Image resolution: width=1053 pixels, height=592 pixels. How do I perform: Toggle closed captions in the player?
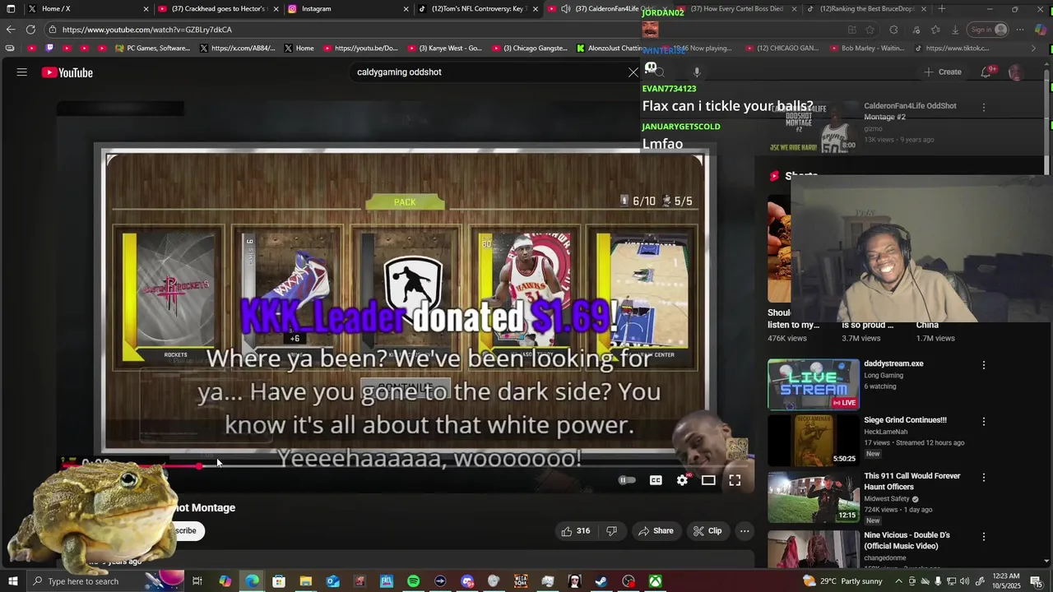pos(656,480)
